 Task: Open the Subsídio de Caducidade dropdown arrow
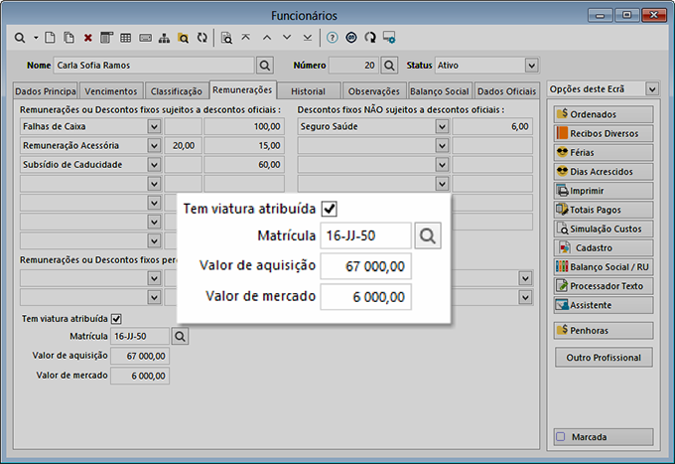tap(154, 165)
